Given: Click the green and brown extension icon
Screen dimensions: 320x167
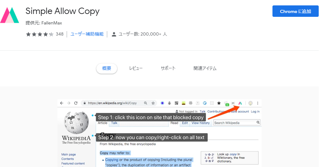Looking at the screenshot, I should tap(183, 103).
